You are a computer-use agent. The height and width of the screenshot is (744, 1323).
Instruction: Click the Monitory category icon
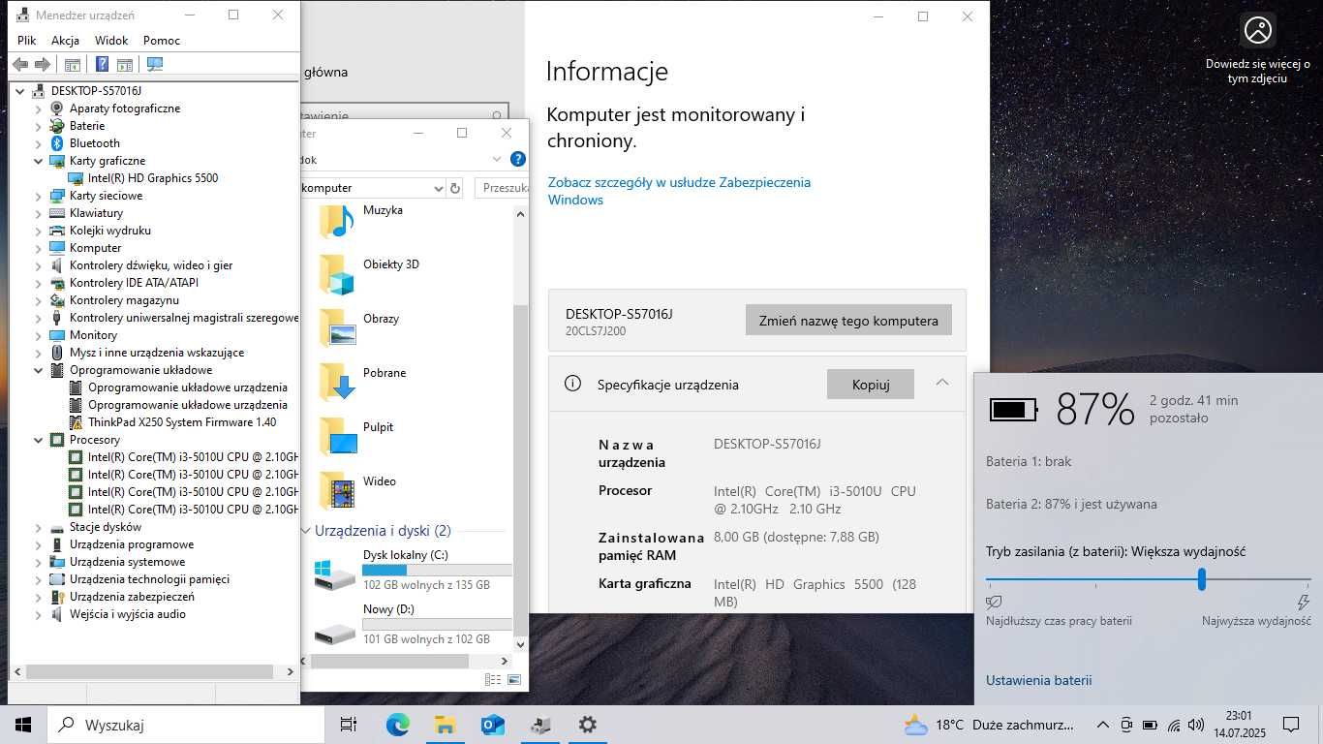pyautogui.click(x=57, y=335)
